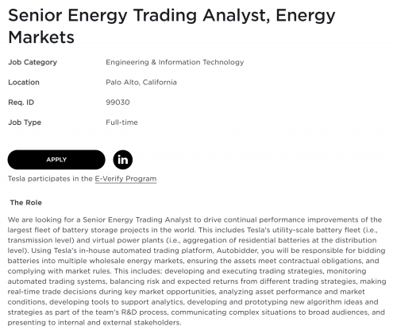Click the Palo Alto, California value
397x330 pixels.
click(x=141, y=83)
